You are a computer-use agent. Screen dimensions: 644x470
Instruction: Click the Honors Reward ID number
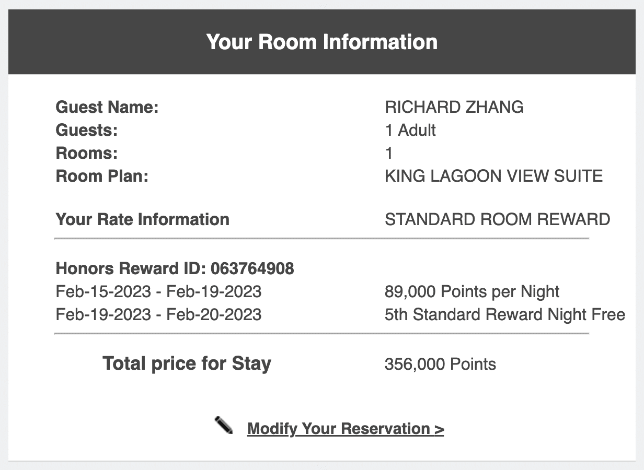252,268
